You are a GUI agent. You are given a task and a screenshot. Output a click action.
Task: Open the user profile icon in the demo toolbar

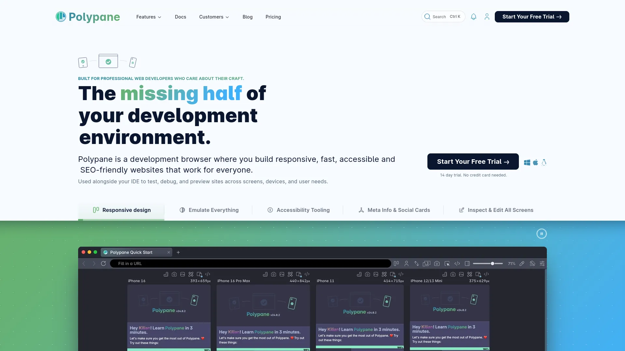(406, 264)
